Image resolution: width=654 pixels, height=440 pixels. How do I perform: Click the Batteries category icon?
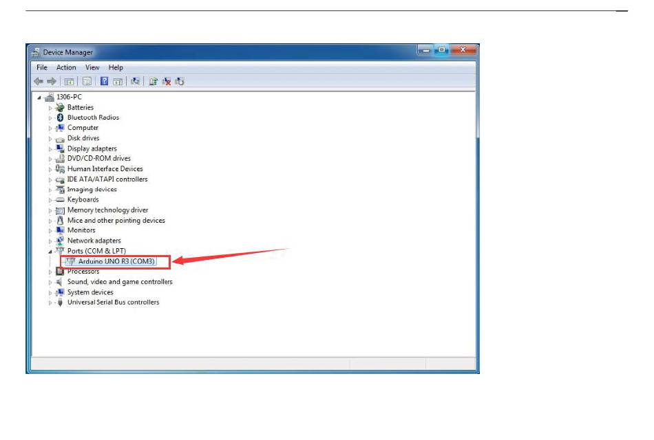point(60,107)
